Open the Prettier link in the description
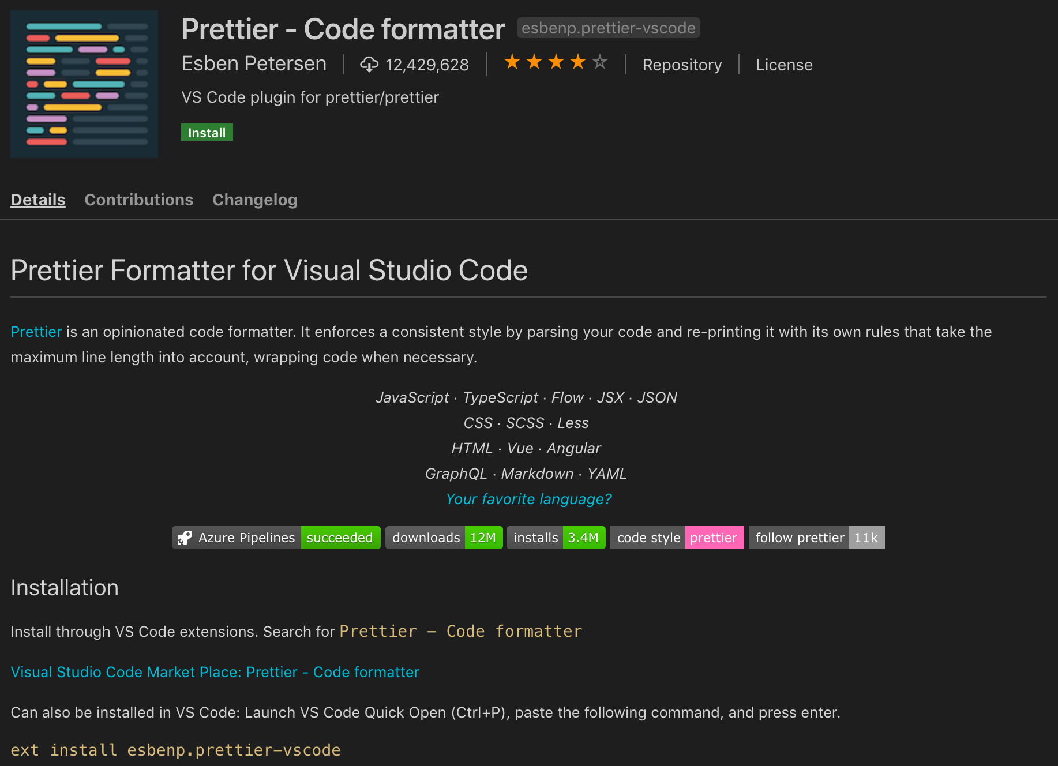The height and width of the screenshot is (766, 1058). click(36, 332)
